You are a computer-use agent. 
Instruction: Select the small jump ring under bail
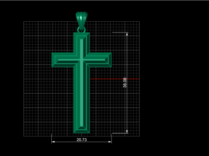[x=81, y=30]
